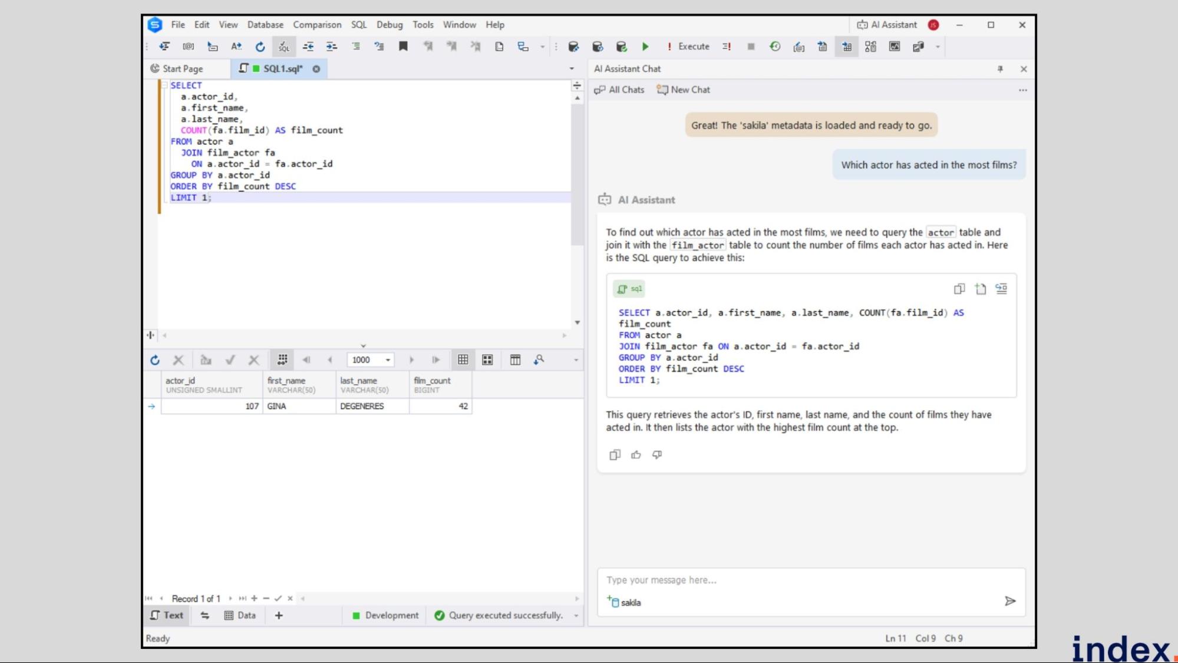Expand the toolbar overflow menu on the right

[x=937, y=47]
